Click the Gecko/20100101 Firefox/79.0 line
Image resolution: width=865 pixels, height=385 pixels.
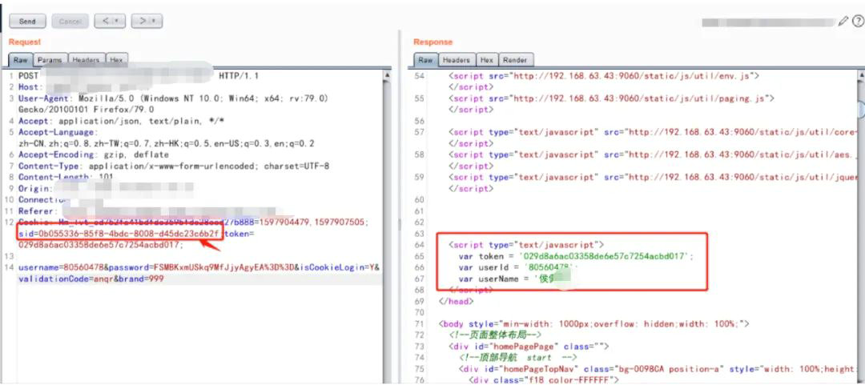point(86,110)
